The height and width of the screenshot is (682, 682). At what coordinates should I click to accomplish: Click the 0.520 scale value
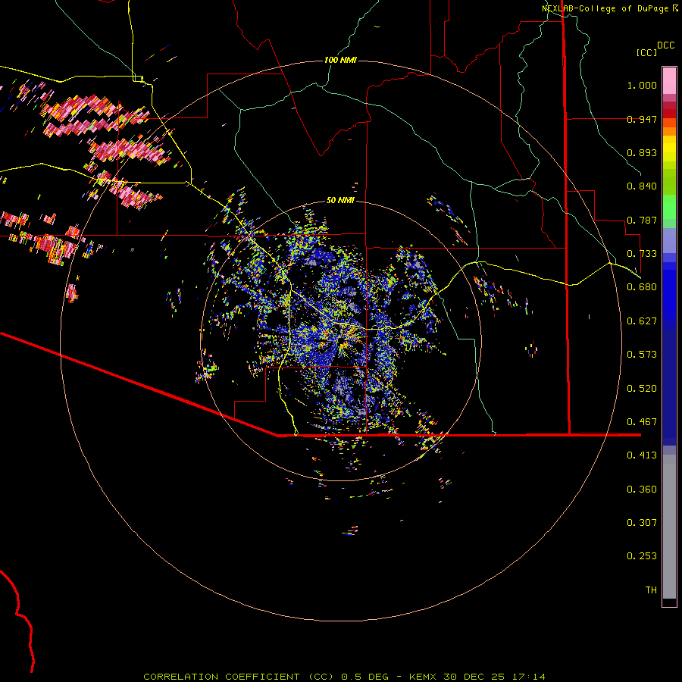[x=642, y=389]
